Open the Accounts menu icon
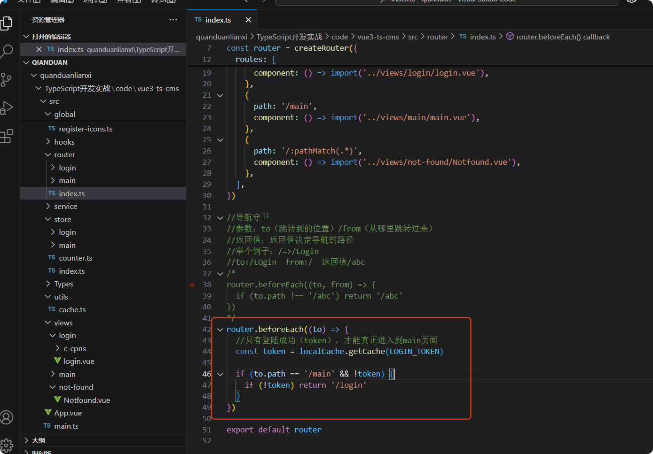Viewport: 653px width, 454px height. pos(7,417)
